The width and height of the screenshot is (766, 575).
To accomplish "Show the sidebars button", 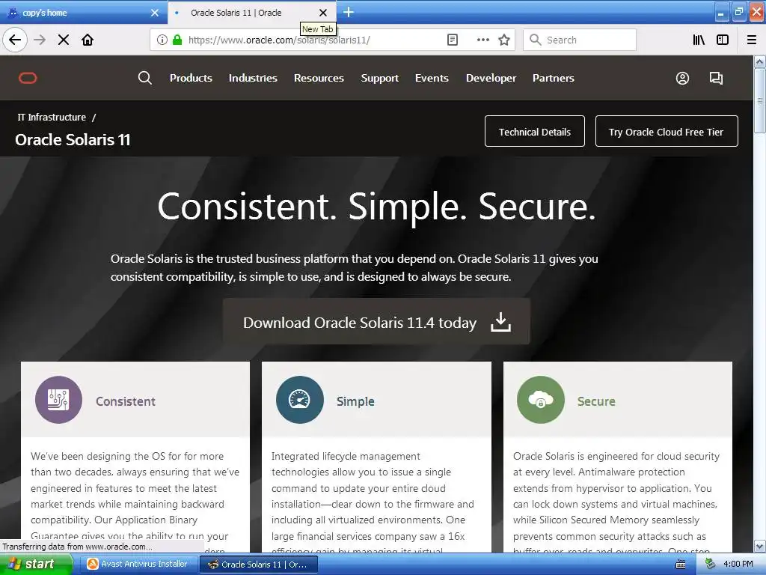I will pyautogui.click(x=723, y=40).
